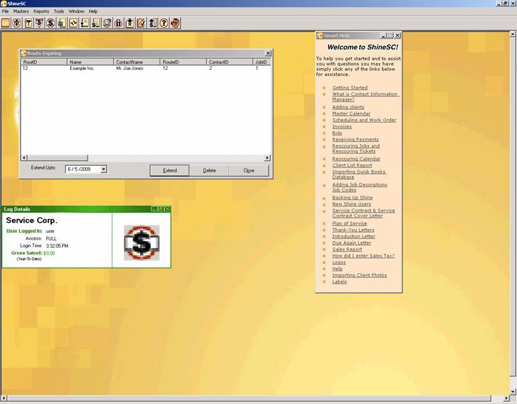The image size is (517, 404).
Task: Open the Bids help link
Action: [x=337, y=133]
